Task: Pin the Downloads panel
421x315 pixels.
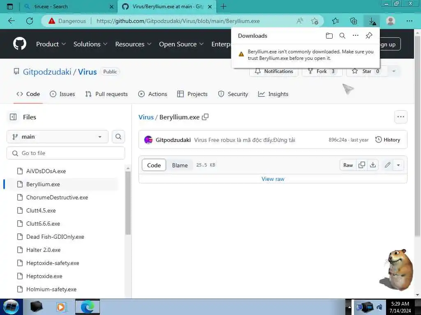Action: click(x=369, y=35)
